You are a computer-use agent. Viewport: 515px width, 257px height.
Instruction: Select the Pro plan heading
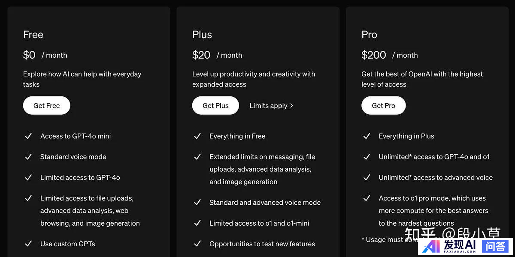tap(369, 35)
